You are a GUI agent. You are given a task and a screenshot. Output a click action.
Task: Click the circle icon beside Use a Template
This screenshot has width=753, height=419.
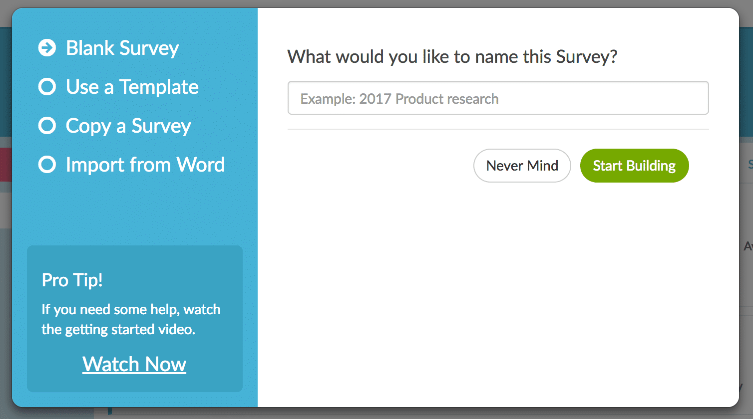[47, 86]
